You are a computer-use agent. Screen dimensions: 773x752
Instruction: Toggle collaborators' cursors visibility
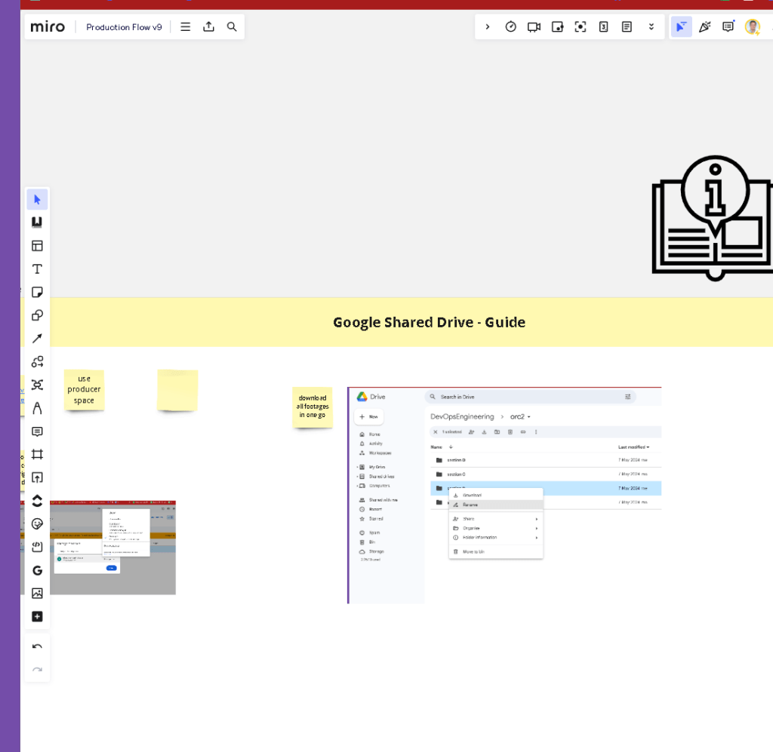(x=682, y=27)
